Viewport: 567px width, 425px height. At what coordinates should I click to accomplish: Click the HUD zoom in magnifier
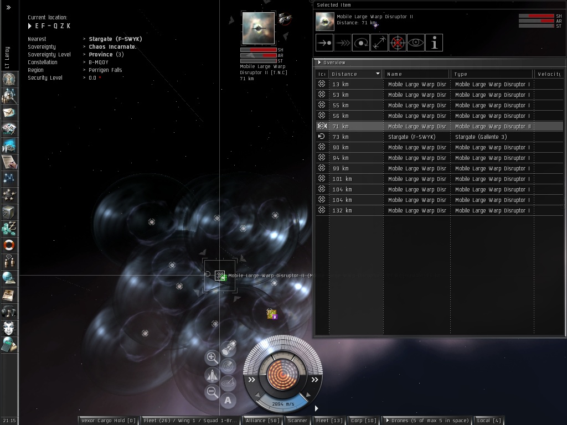coord(212,358)
